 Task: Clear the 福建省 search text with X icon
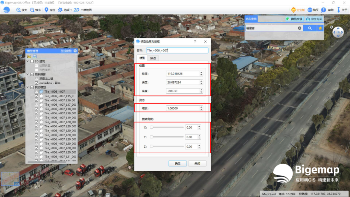pos(299,28)
